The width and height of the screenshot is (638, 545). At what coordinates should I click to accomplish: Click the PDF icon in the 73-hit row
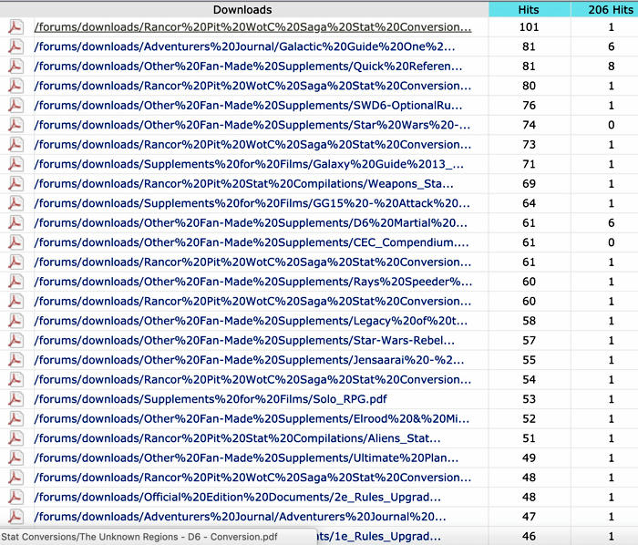coord(15,144)
